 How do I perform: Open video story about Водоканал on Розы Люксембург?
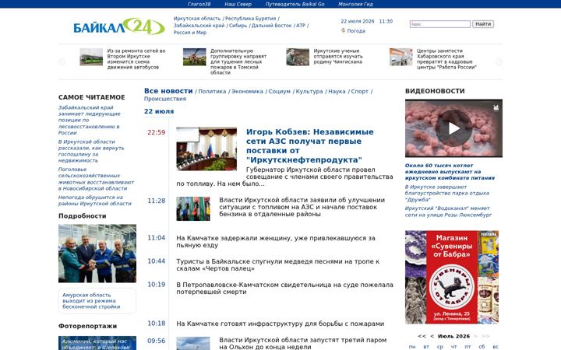pos(448,212)
